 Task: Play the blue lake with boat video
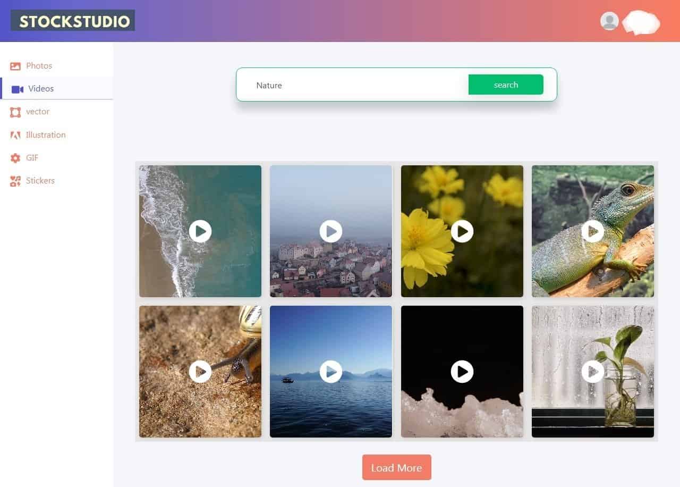(331, 372)
